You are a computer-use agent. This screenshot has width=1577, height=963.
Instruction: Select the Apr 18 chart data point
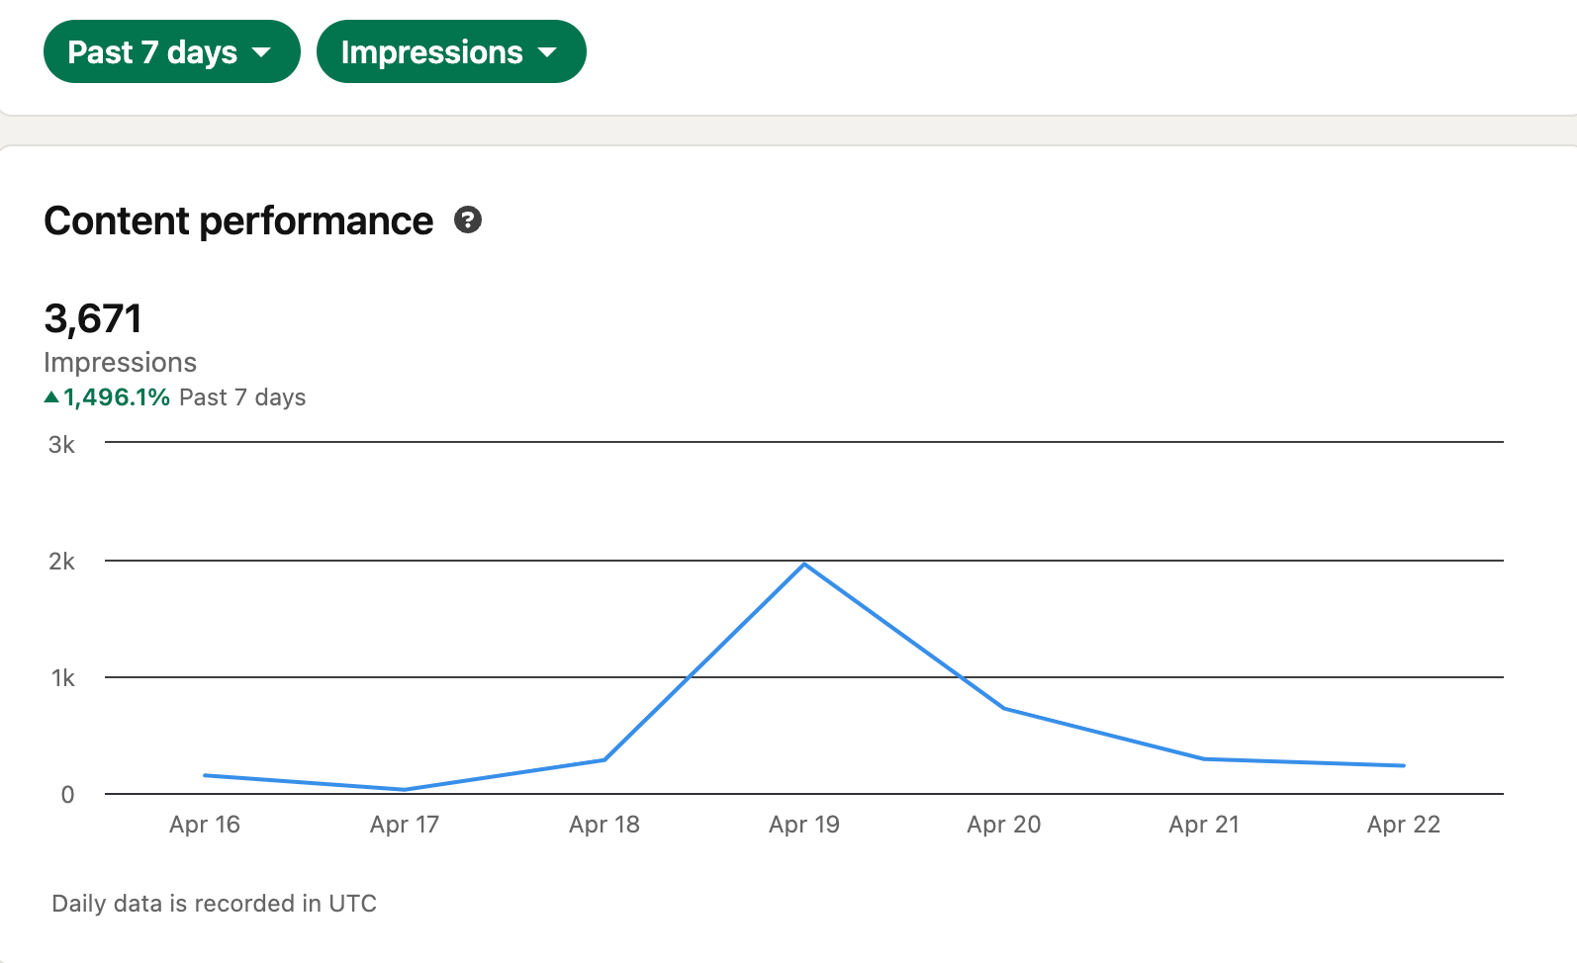point(604,759)
